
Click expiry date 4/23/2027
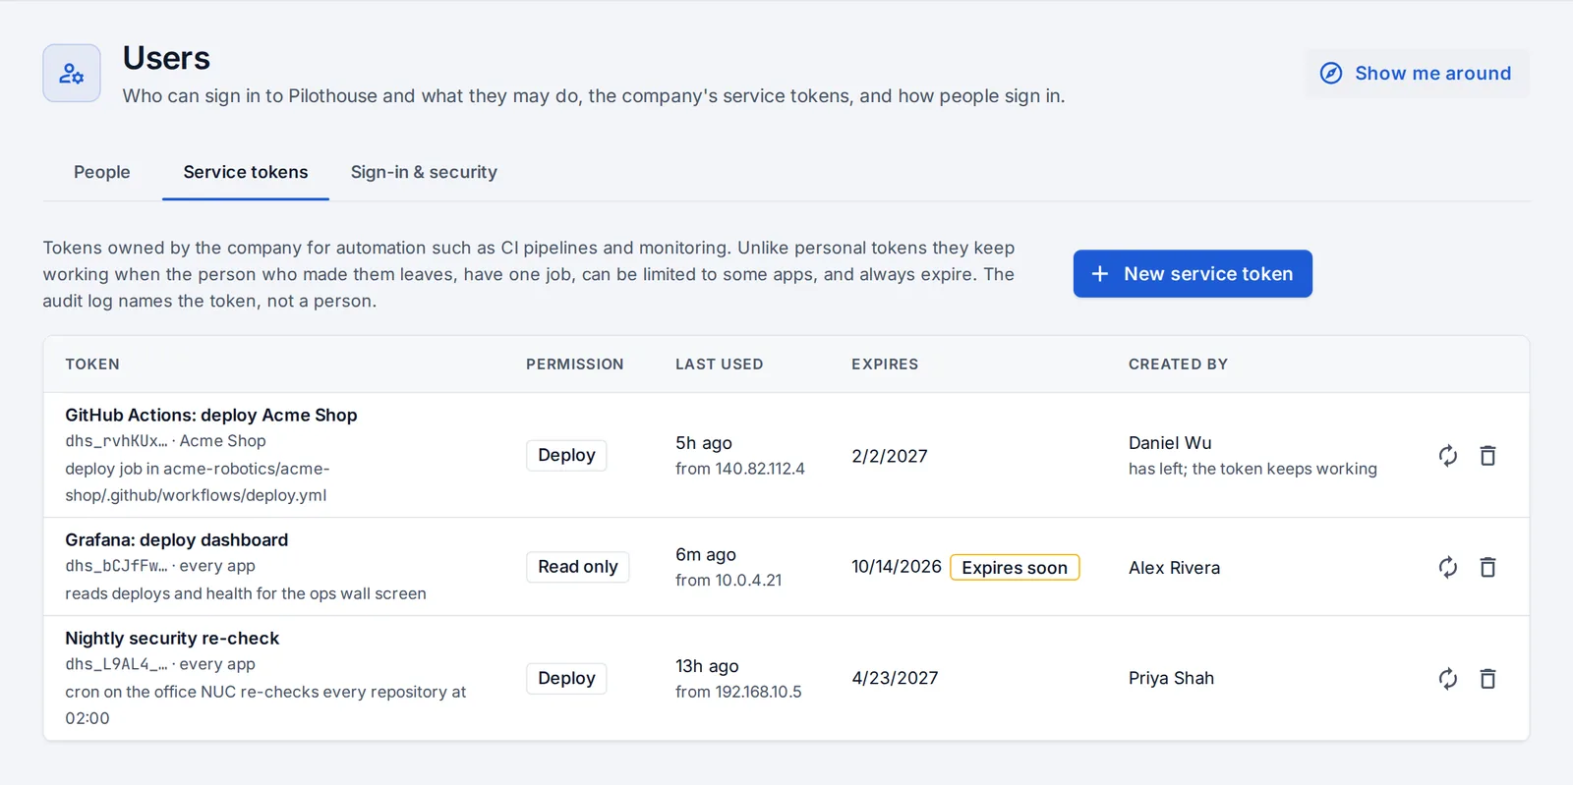895,678
